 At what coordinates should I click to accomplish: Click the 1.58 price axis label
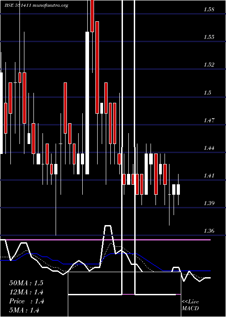[x=209, y=10]
